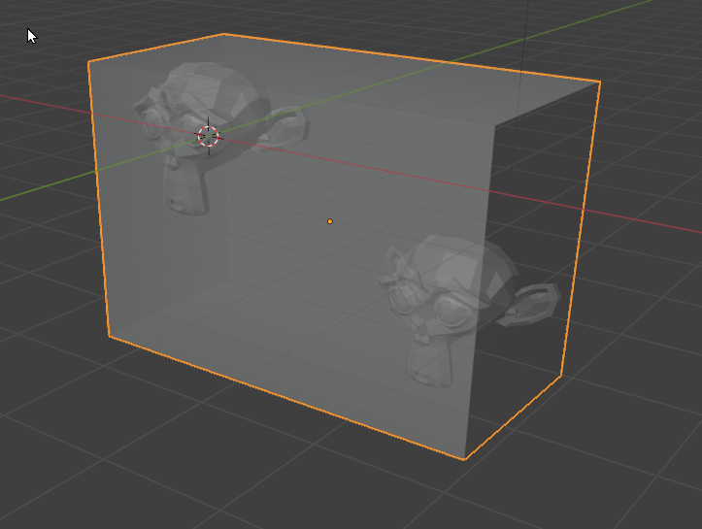Click the cube's bottom-most front corner
Image resolution: width=702 pixels, height=529 pixels.
point(464,458)
